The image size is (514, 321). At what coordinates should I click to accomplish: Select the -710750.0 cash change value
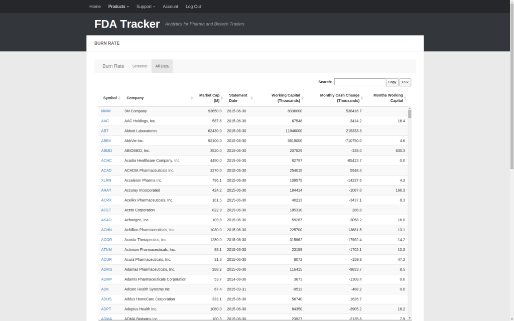click(353, 141)
